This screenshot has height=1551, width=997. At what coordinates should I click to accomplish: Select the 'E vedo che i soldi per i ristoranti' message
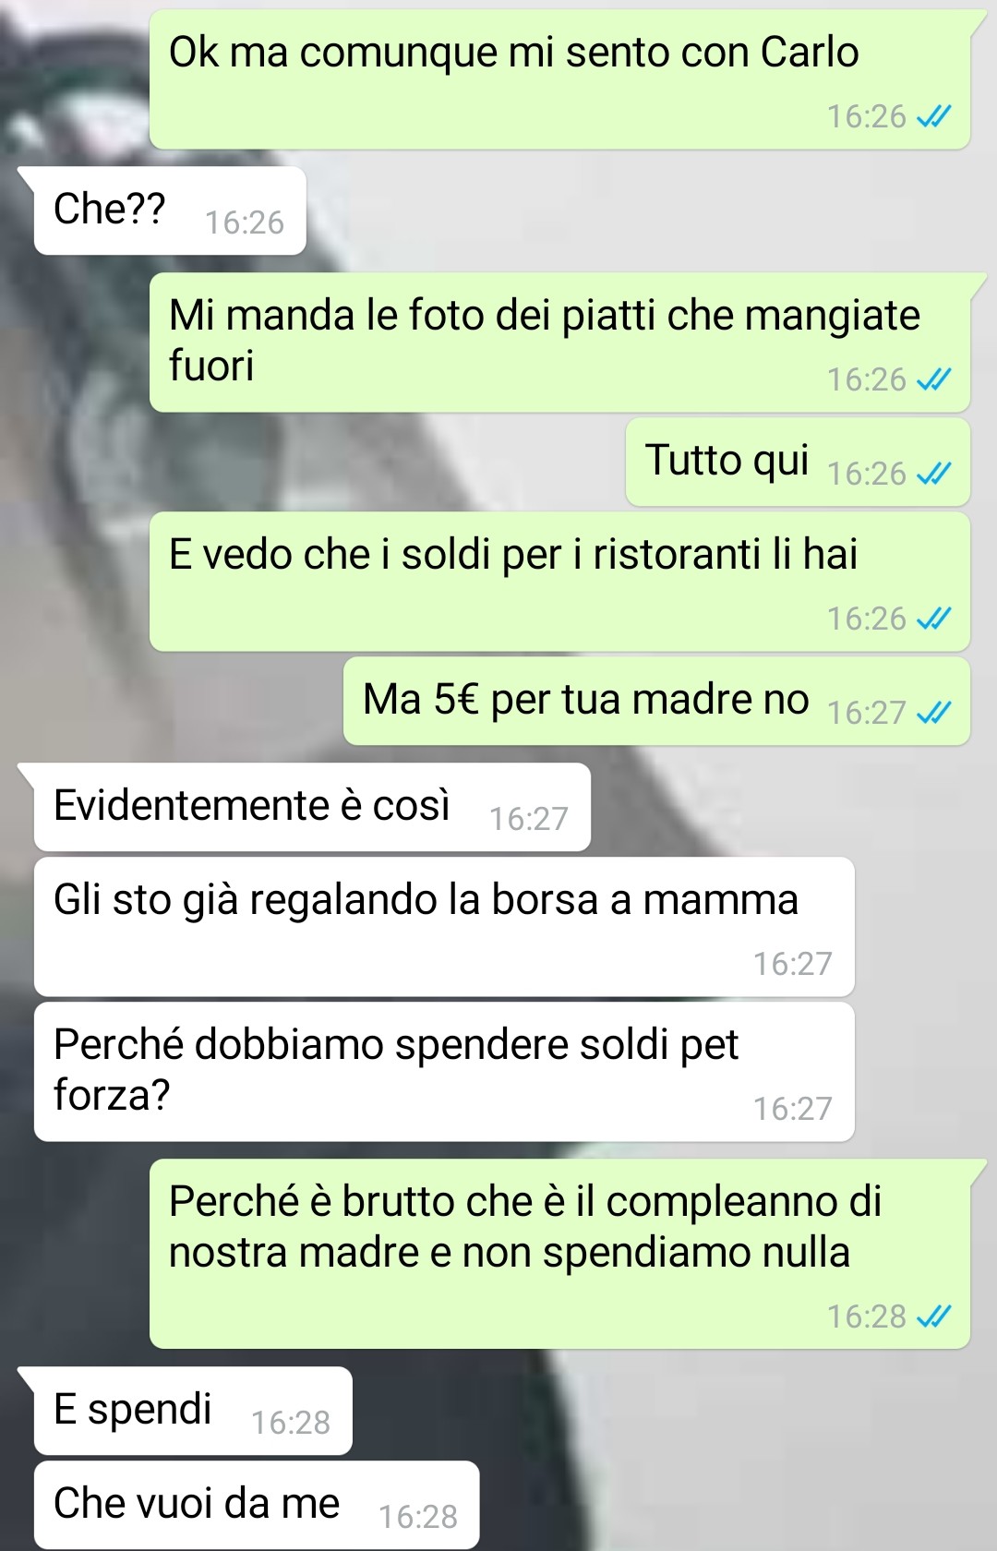click(x=559, y=582)
